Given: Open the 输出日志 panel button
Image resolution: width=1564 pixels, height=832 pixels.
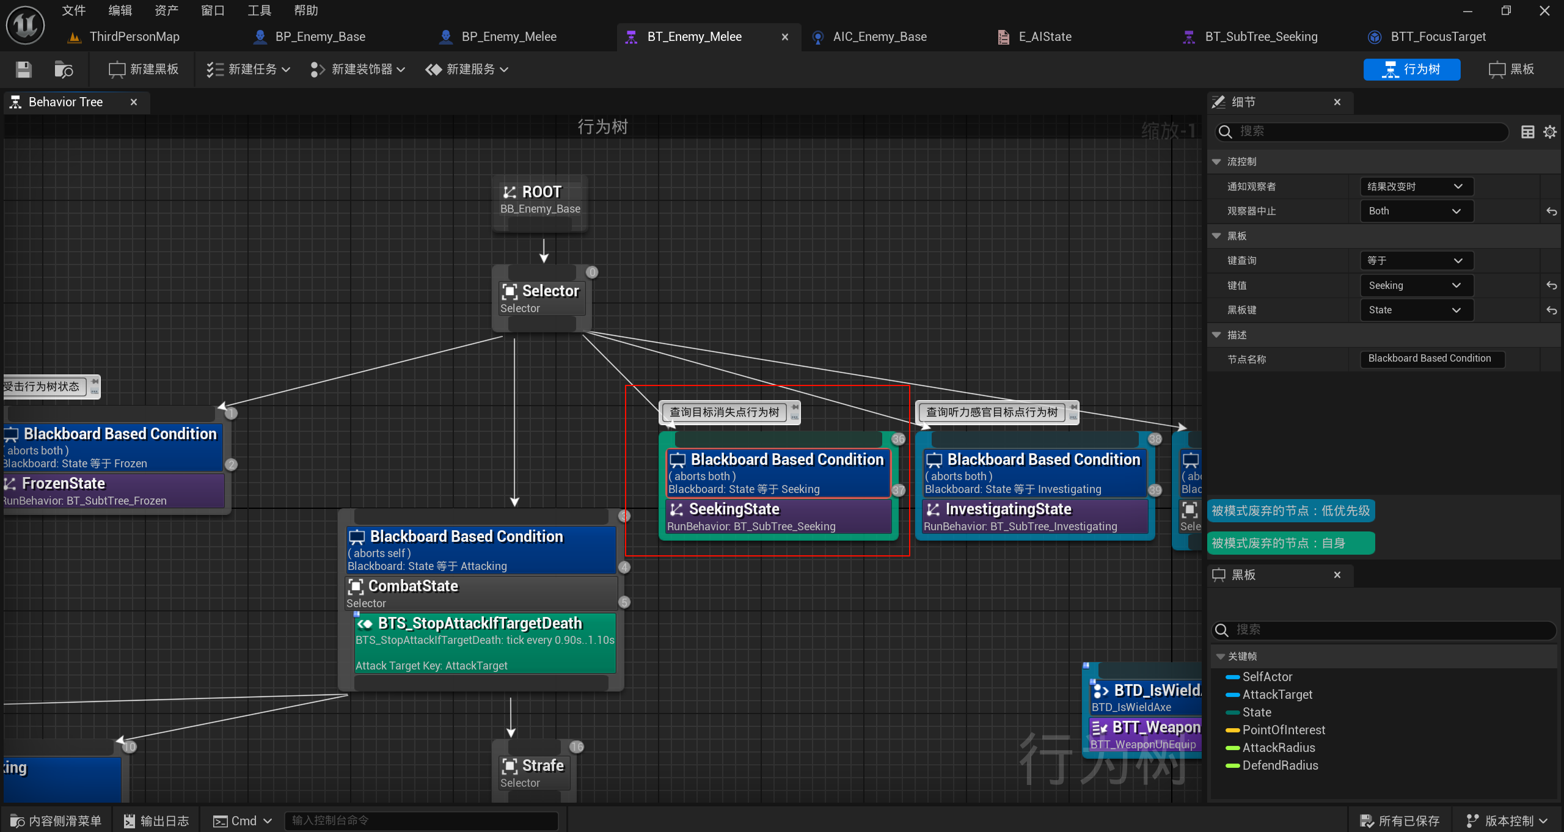Looking at the screenshot, I should (156, 820).
